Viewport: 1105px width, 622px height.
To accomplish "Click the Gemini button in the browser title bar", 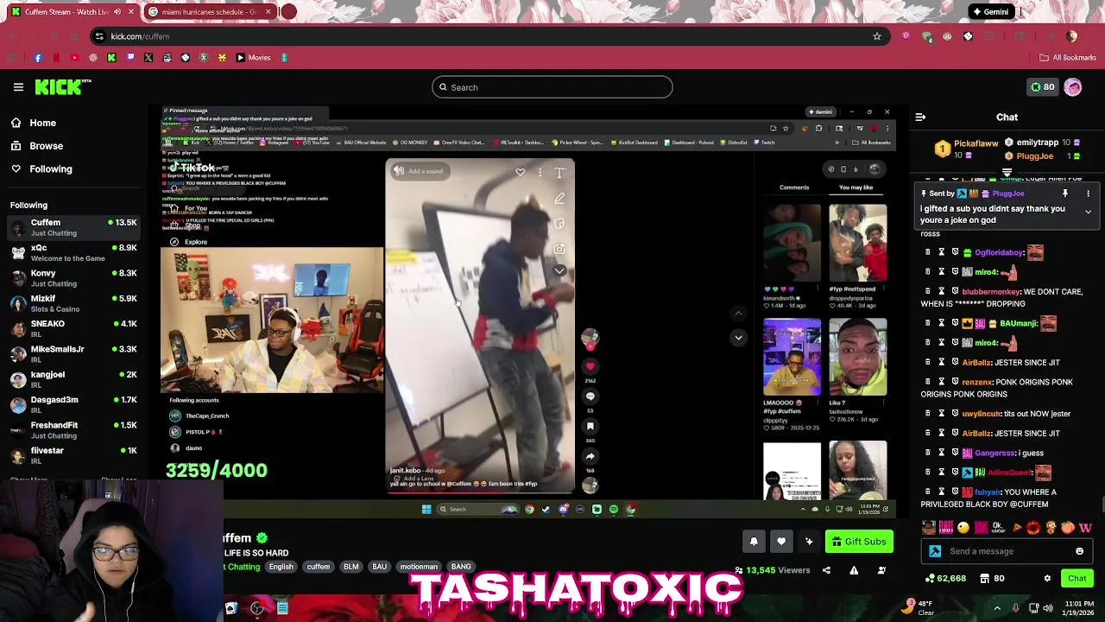I will (990, 12).
